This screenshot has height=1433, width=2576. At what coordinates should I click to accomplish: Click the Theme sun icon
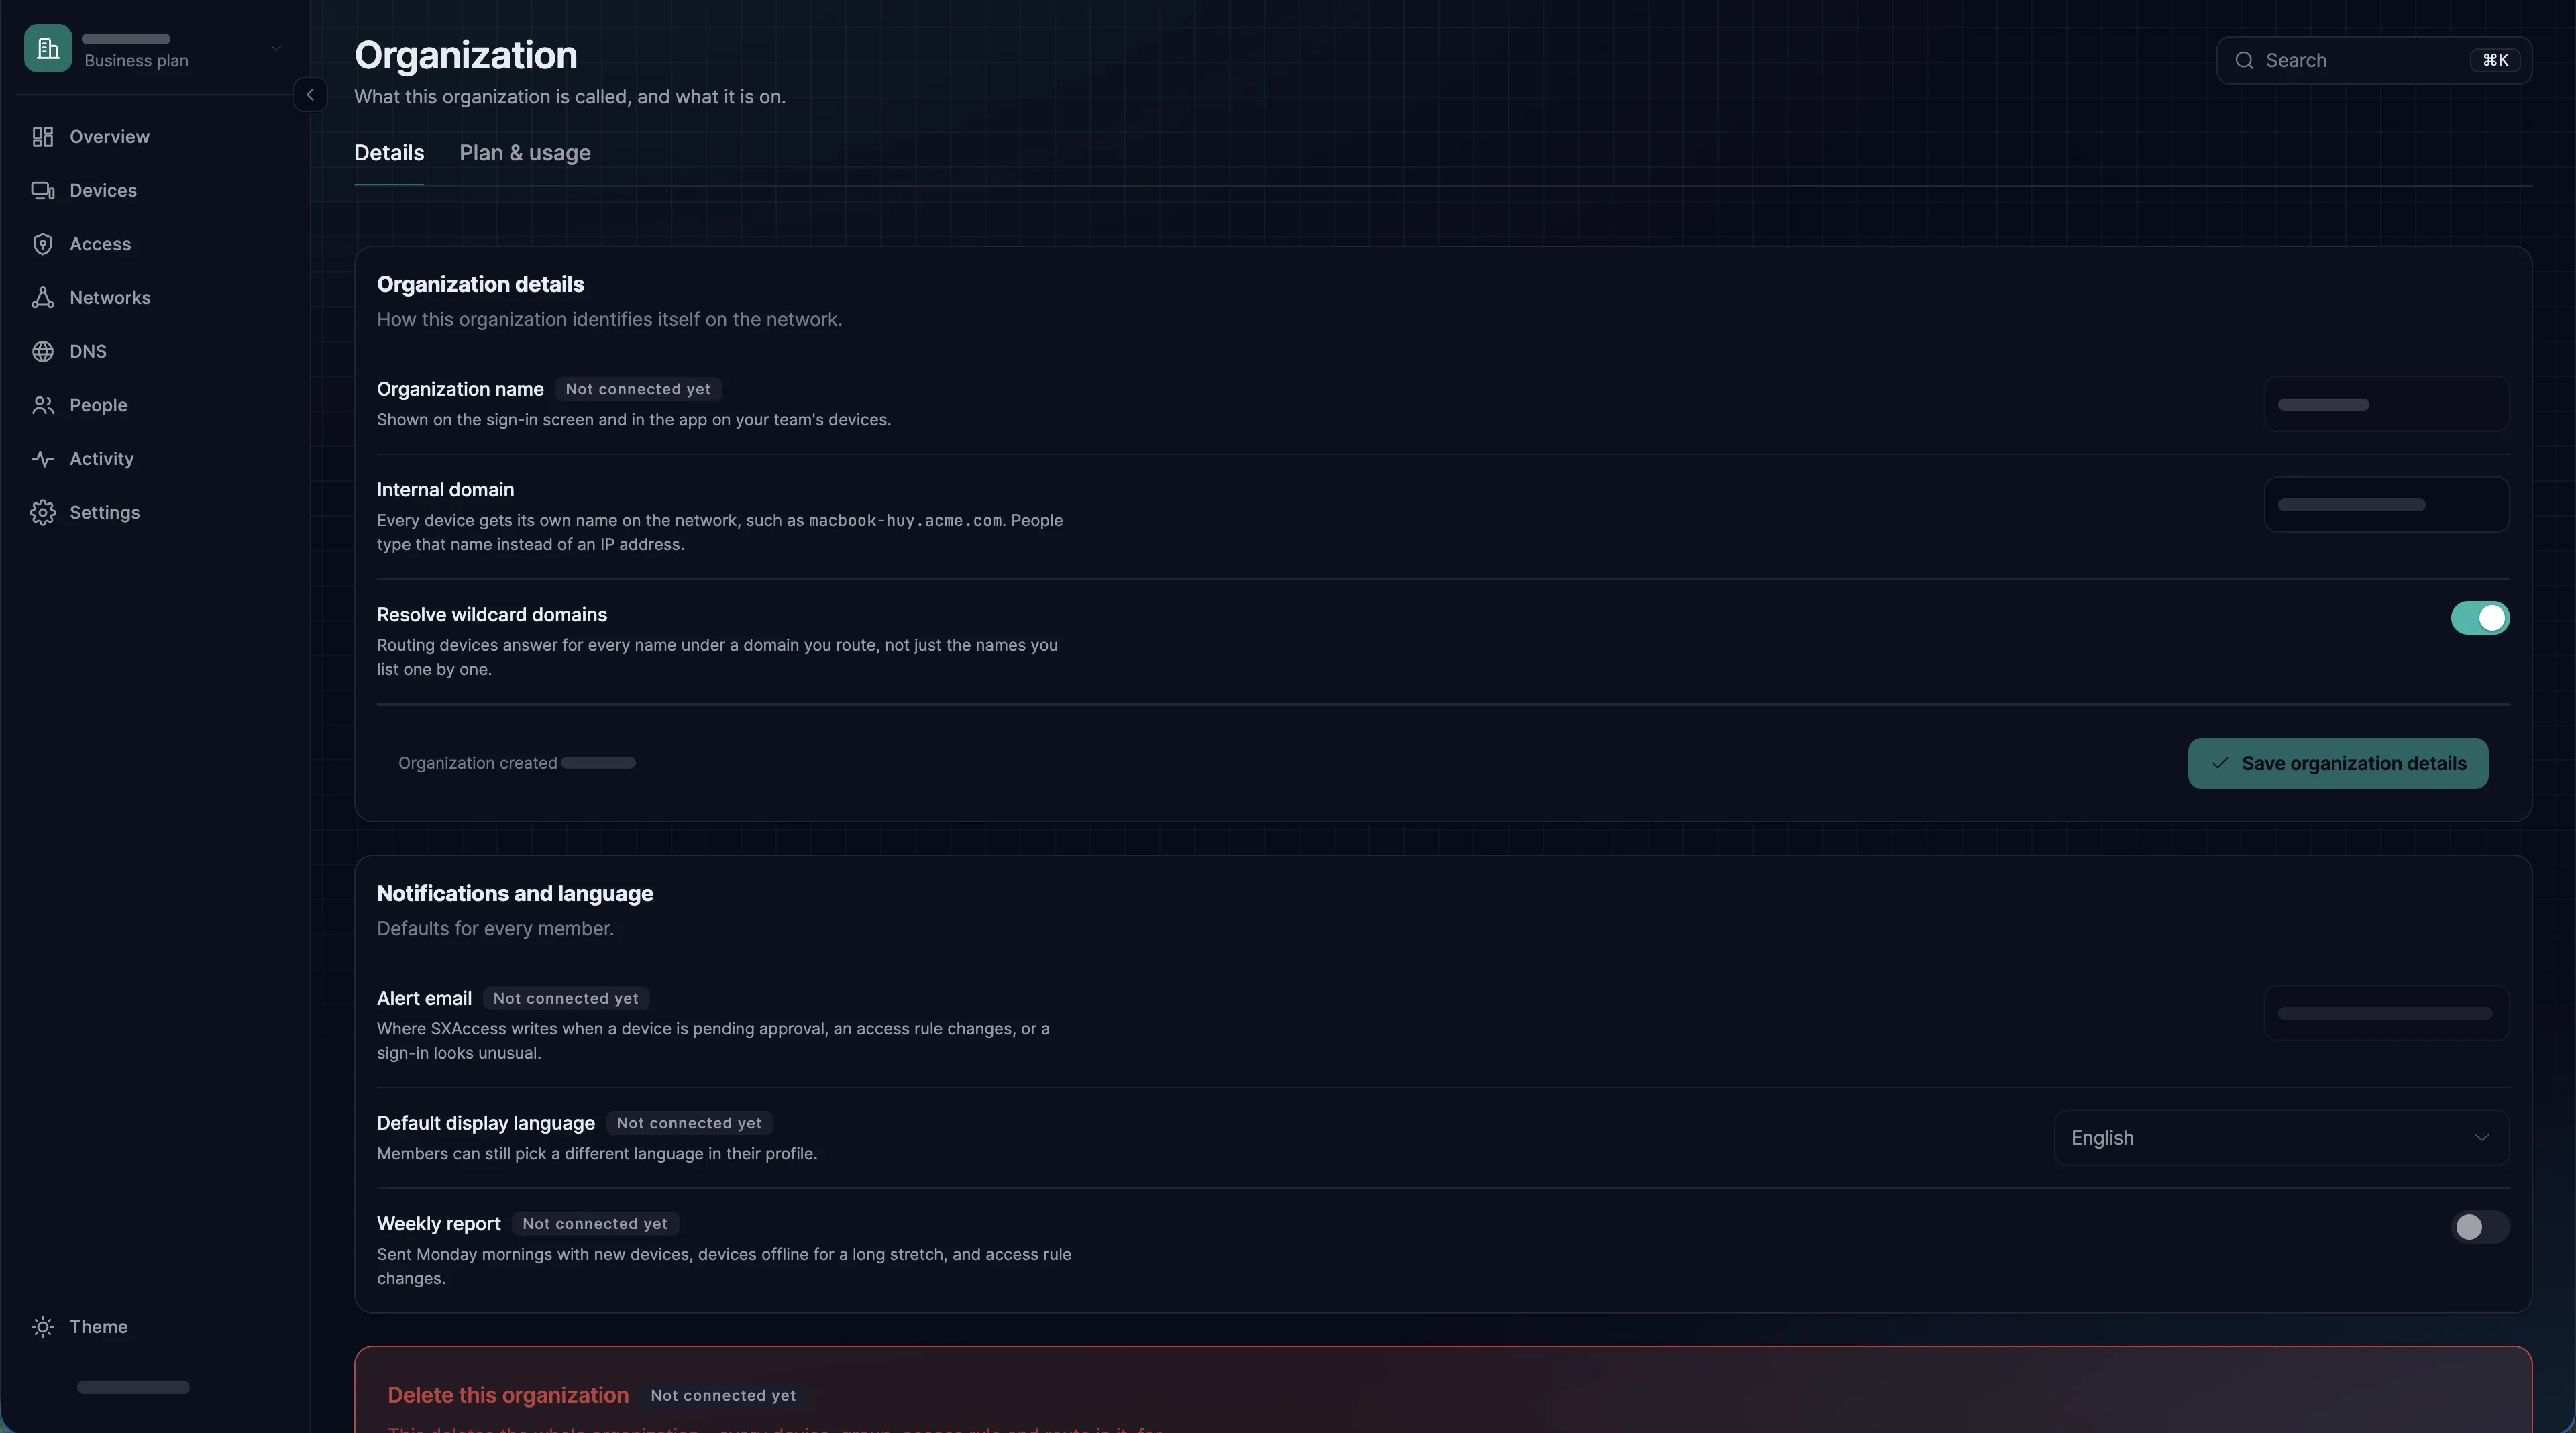tap(42, 1327)
